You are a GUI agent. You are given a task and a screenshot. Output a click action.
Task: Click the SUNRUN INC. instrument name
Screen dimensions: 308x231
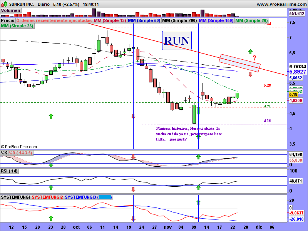(x=22, y=4)
